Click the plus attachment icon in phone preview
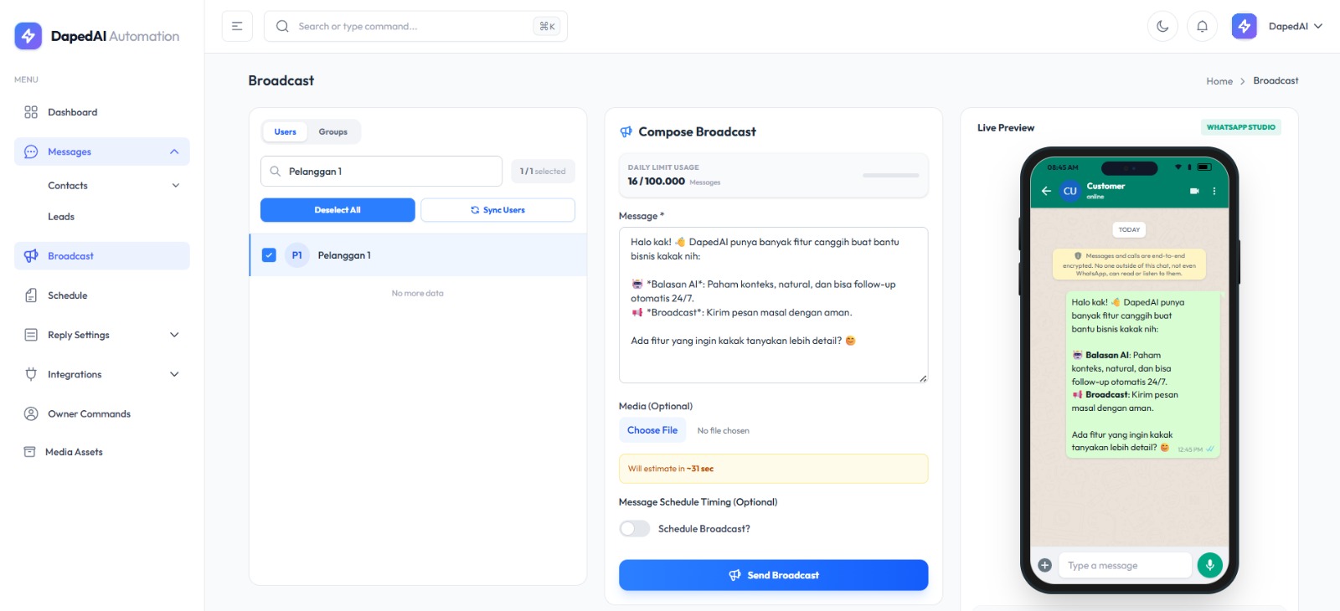Image resolution: width=1340 pixels, height=611 pixels. pos(1044,565)
